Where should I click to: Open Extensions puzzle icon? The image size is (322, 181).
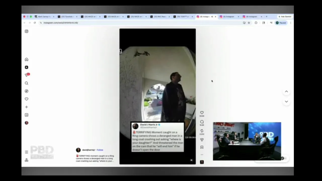[x=256, y=23]
